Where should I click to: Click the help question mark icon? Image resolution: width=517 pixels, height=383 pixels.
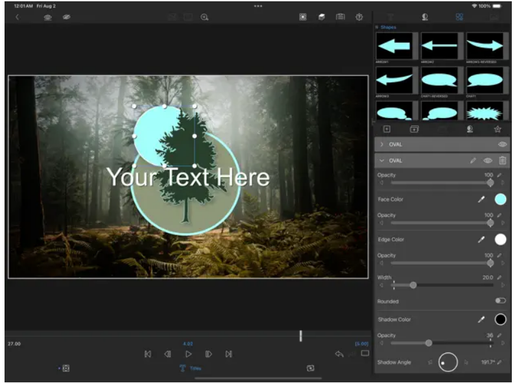[359, 18]
